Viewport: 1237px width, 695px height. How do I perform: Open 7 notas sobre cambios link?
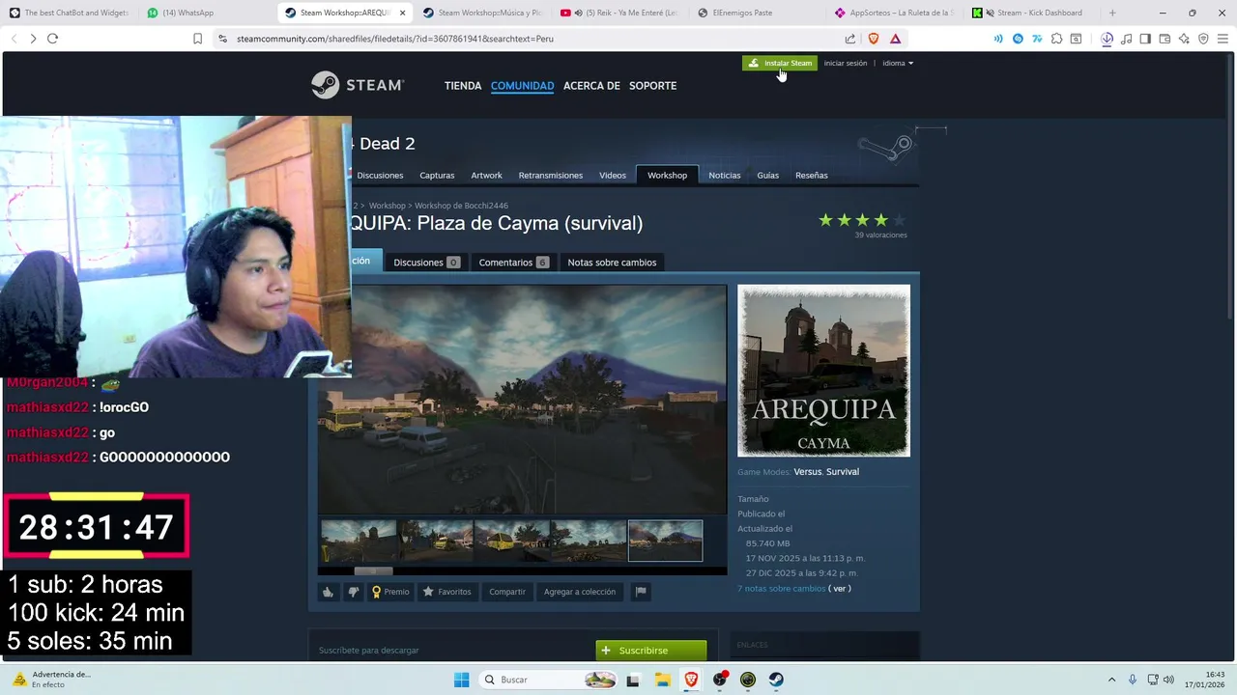[x=782, y=589]
